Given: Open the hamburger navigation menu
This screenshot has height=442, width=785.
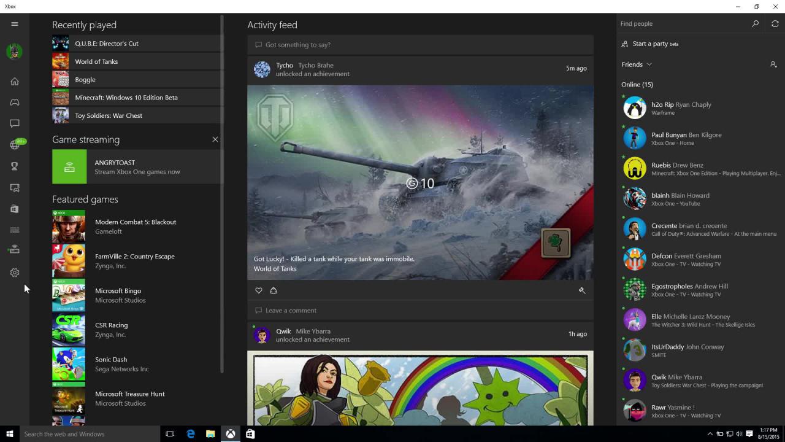Looking at the screenshot, I should click(x=15, y=24).
